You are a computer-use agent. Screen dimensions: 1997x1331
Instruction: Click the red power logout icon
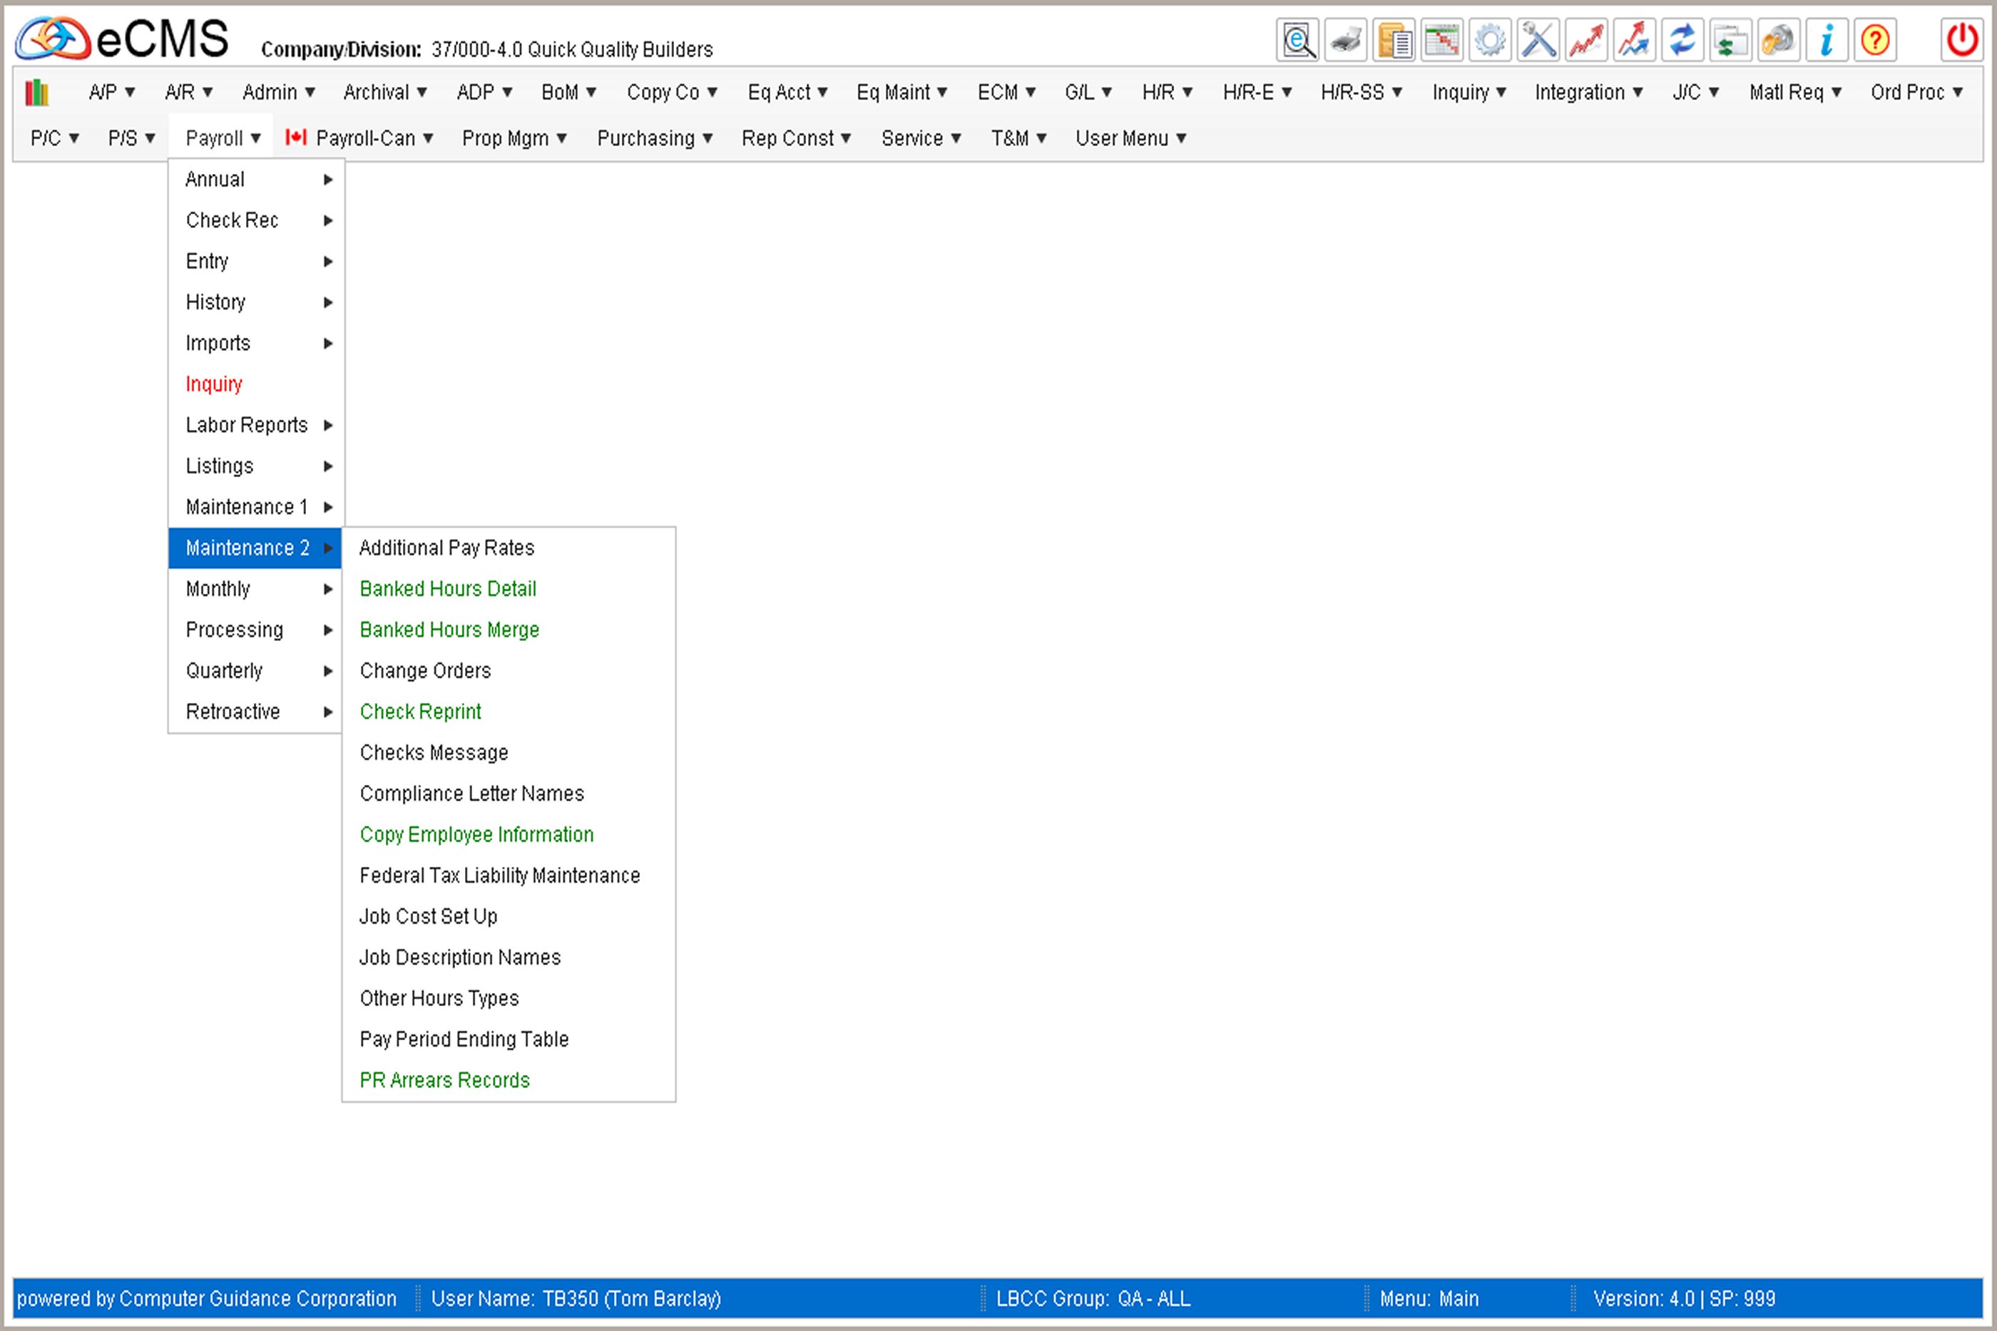1961,40
